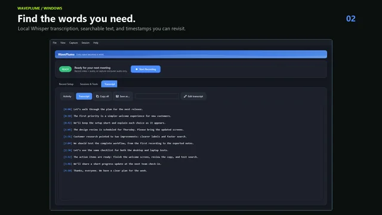Click line "Let's use the same checklist"
The height and width of the screenshot is (215, 382).
click(x=121, y=150)
